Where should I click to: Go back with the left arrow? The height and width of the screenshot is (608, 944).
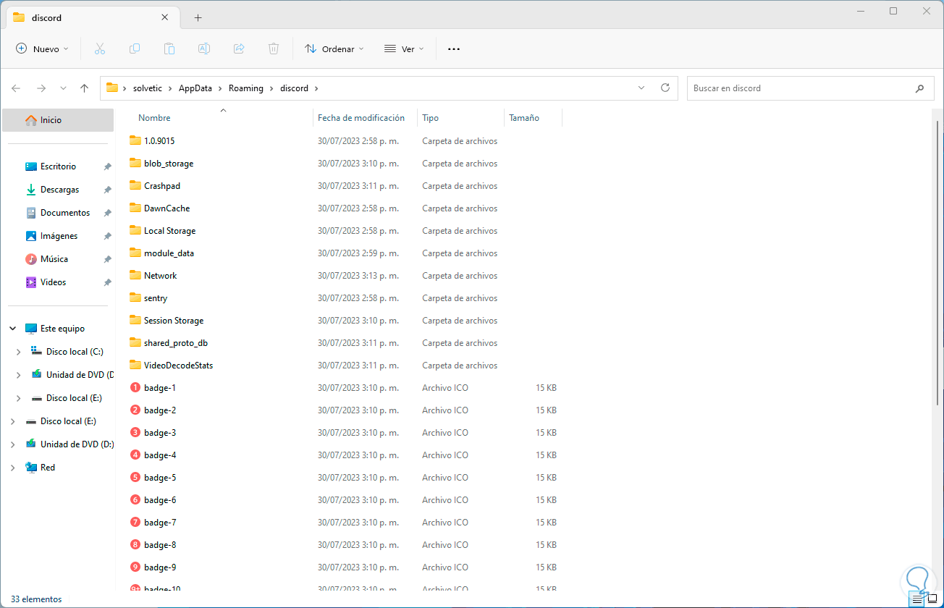pyautogui.click(x=16, y=88)
